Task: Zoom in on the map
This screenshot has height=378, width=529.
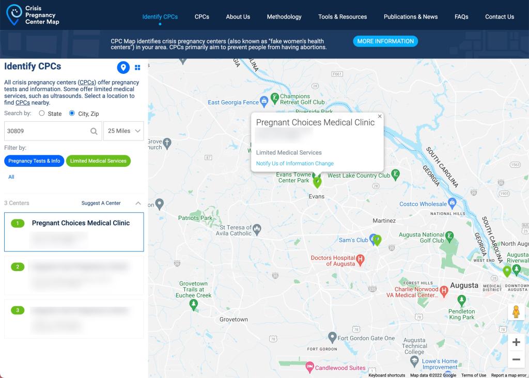Action: pyautogui.click(x=516, y=342)
